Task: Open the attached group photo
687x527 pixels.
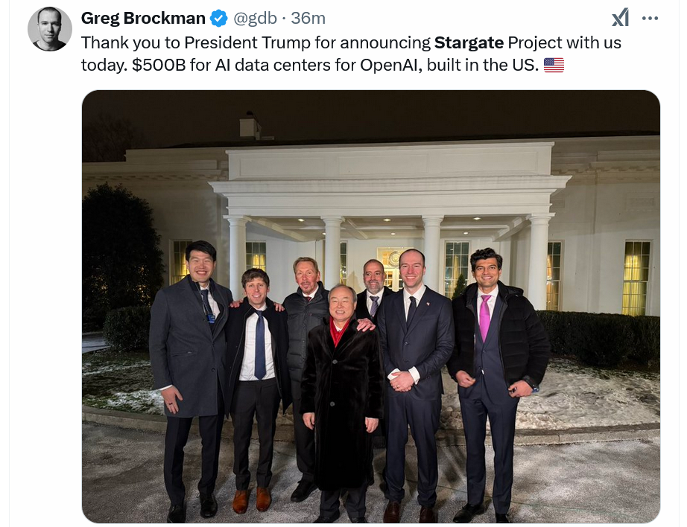Action: tap(370, 307)
